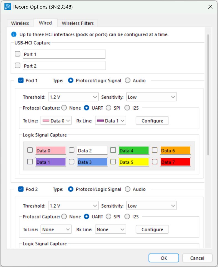Click the blue Data 3 color field
Viewport: 218px width, 267px height.
pyautogui.click(x=92, y=162)
